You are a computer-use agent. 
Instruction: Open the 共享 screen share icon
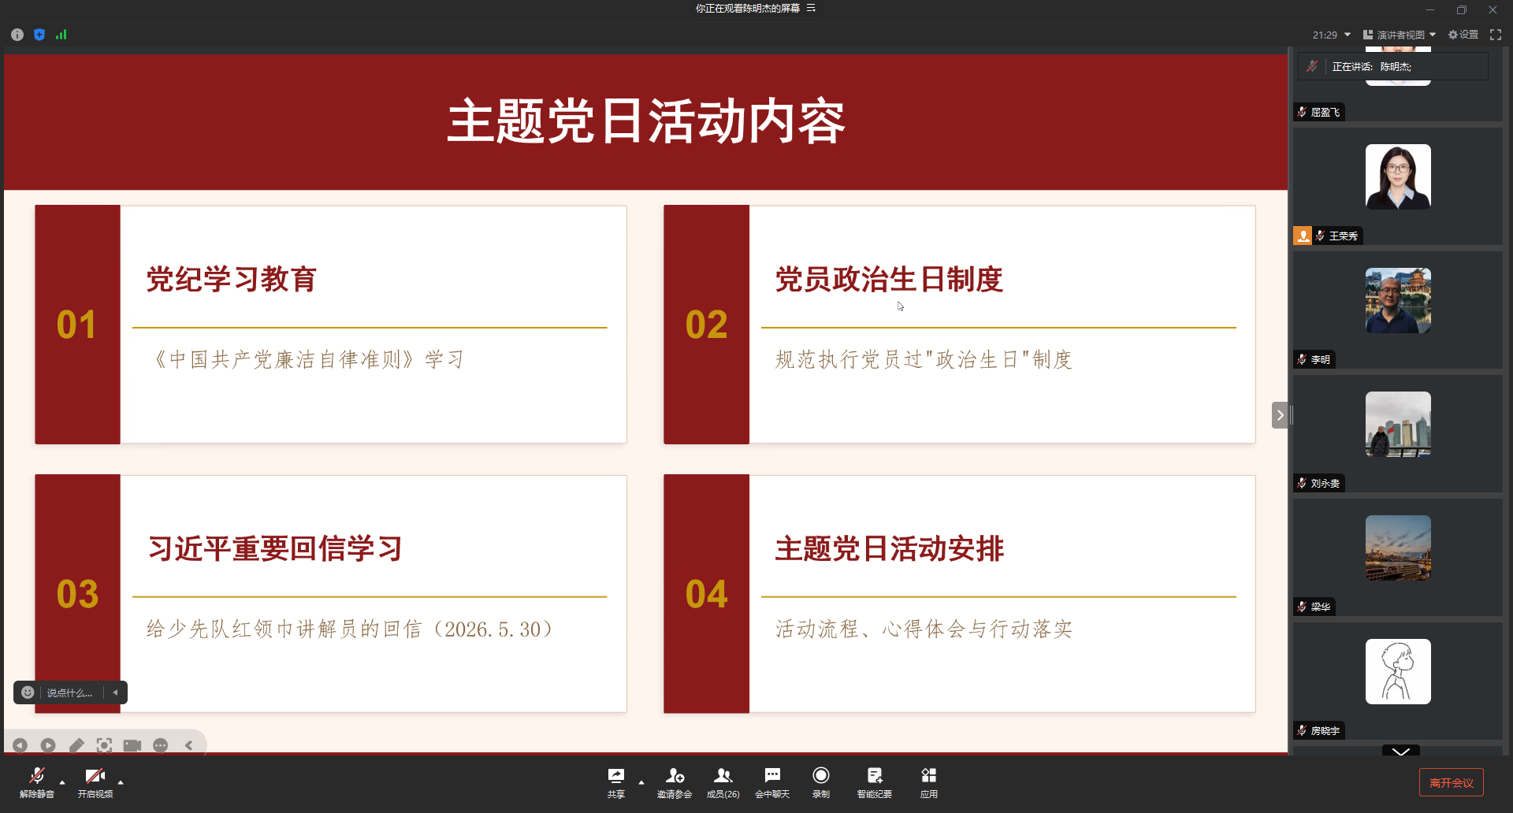pyautogui.click(x=616, y=782)
